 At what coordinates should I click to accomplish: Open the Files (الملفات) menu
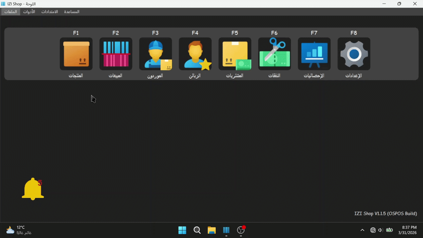click(11, 12)
